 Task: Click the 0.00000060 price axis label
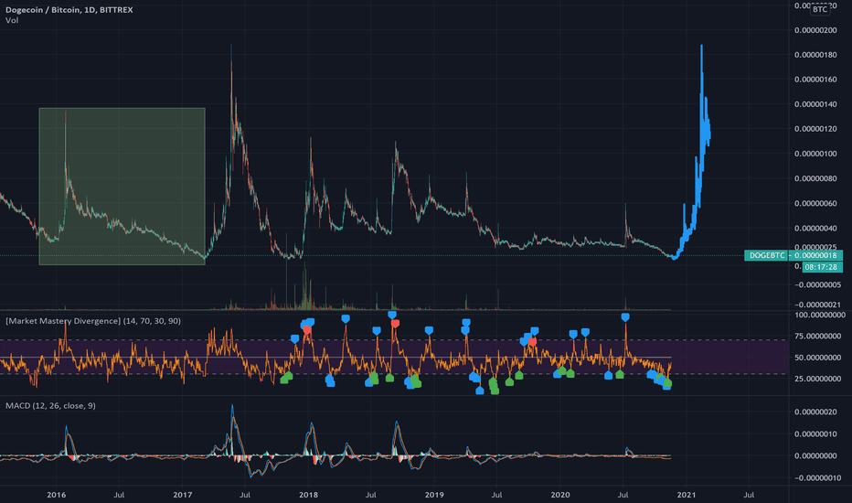815,203
